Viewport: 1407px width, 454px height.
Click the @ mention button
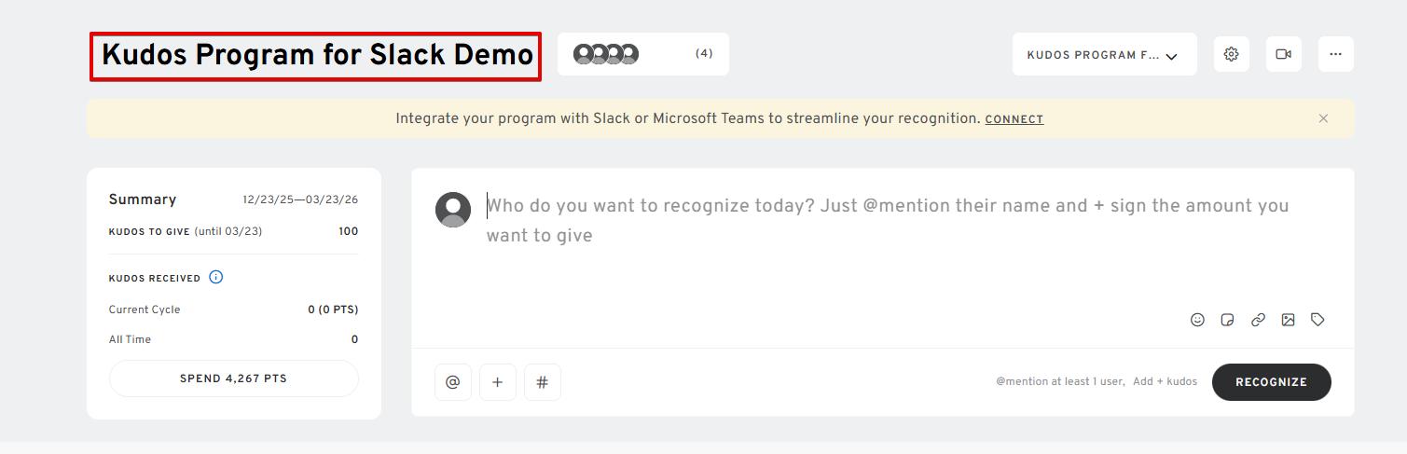point(452,382)
